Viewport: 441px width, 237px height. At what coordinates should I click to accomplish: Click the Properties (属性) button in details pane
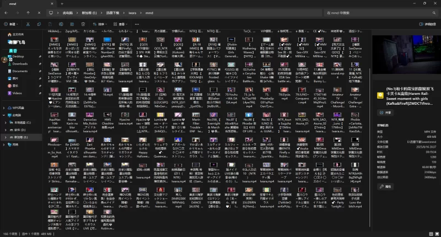coord(386,187)
